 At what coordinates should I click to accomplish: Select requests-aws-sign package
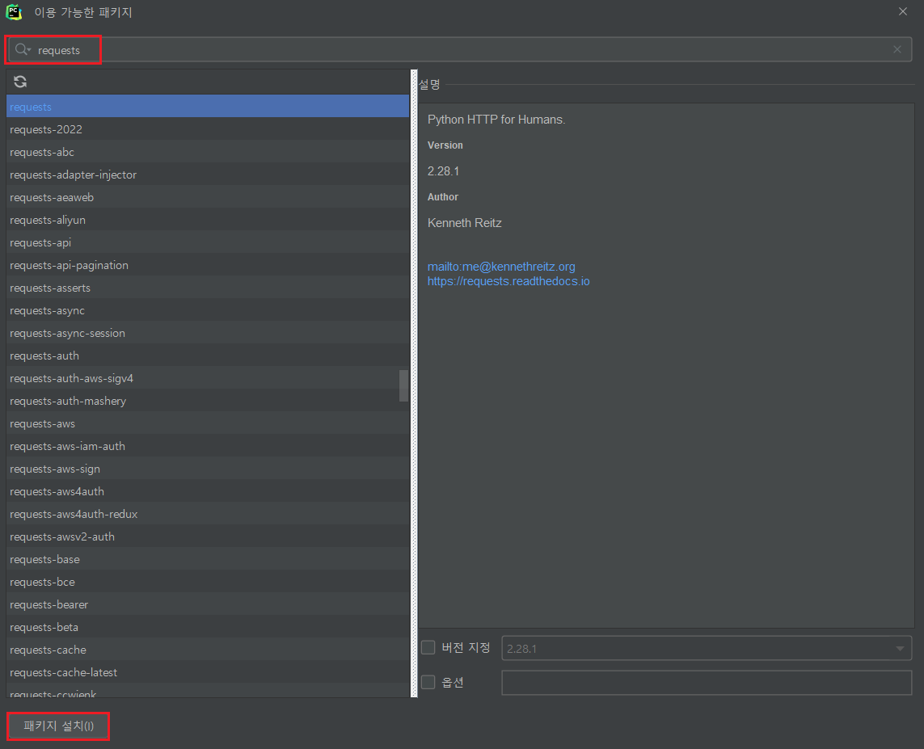pyautogui.click(x=208, y=469)
